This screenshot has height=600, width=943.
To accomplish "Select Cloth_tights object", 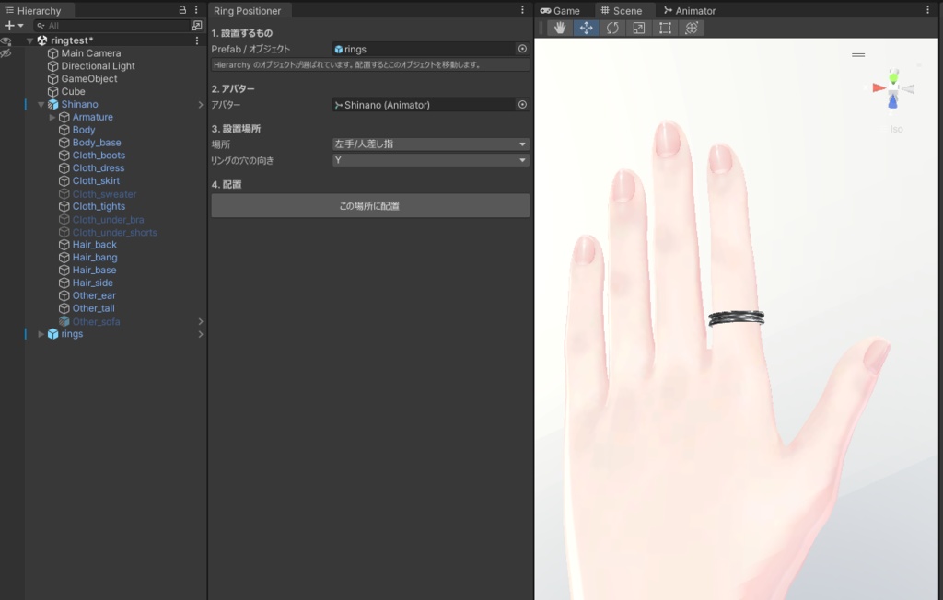I will [x=99, y=206].
